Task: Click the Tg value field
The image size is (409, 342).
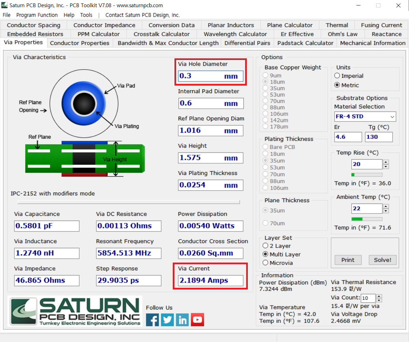Action: tap(379, 137)
